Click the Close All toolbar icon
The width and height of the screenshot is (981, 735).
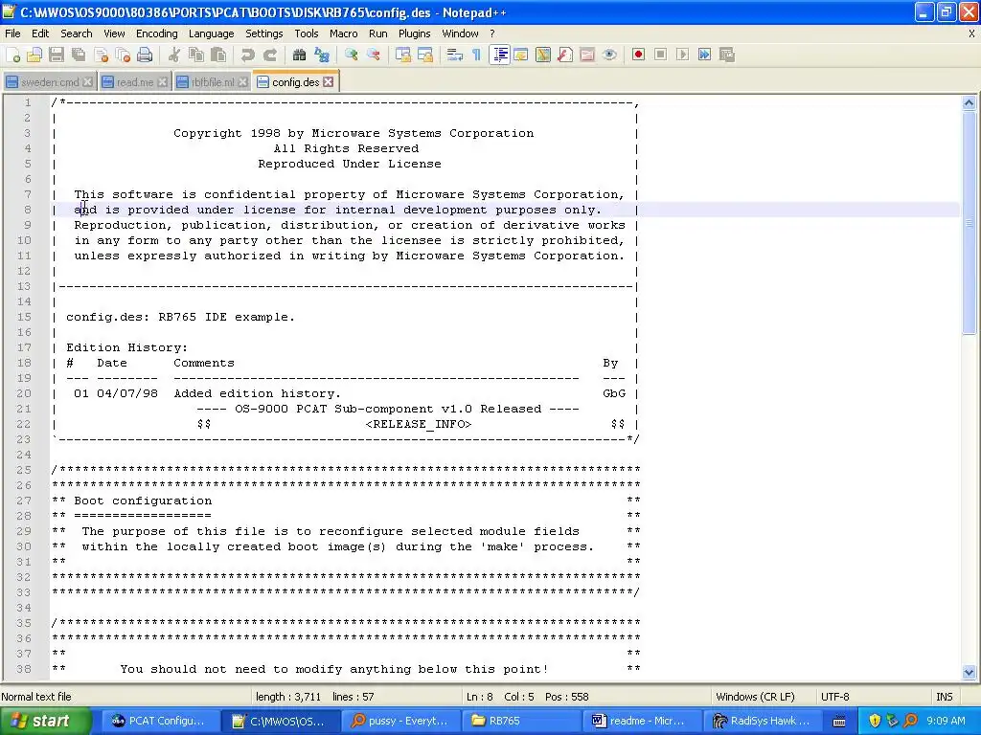click(124, 55)
